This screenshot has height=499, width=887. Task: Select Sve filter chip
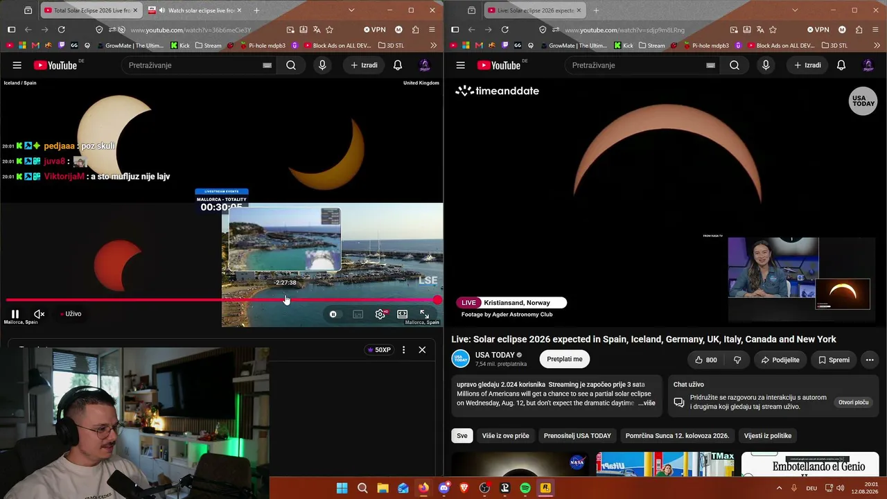tap(462, 435)
